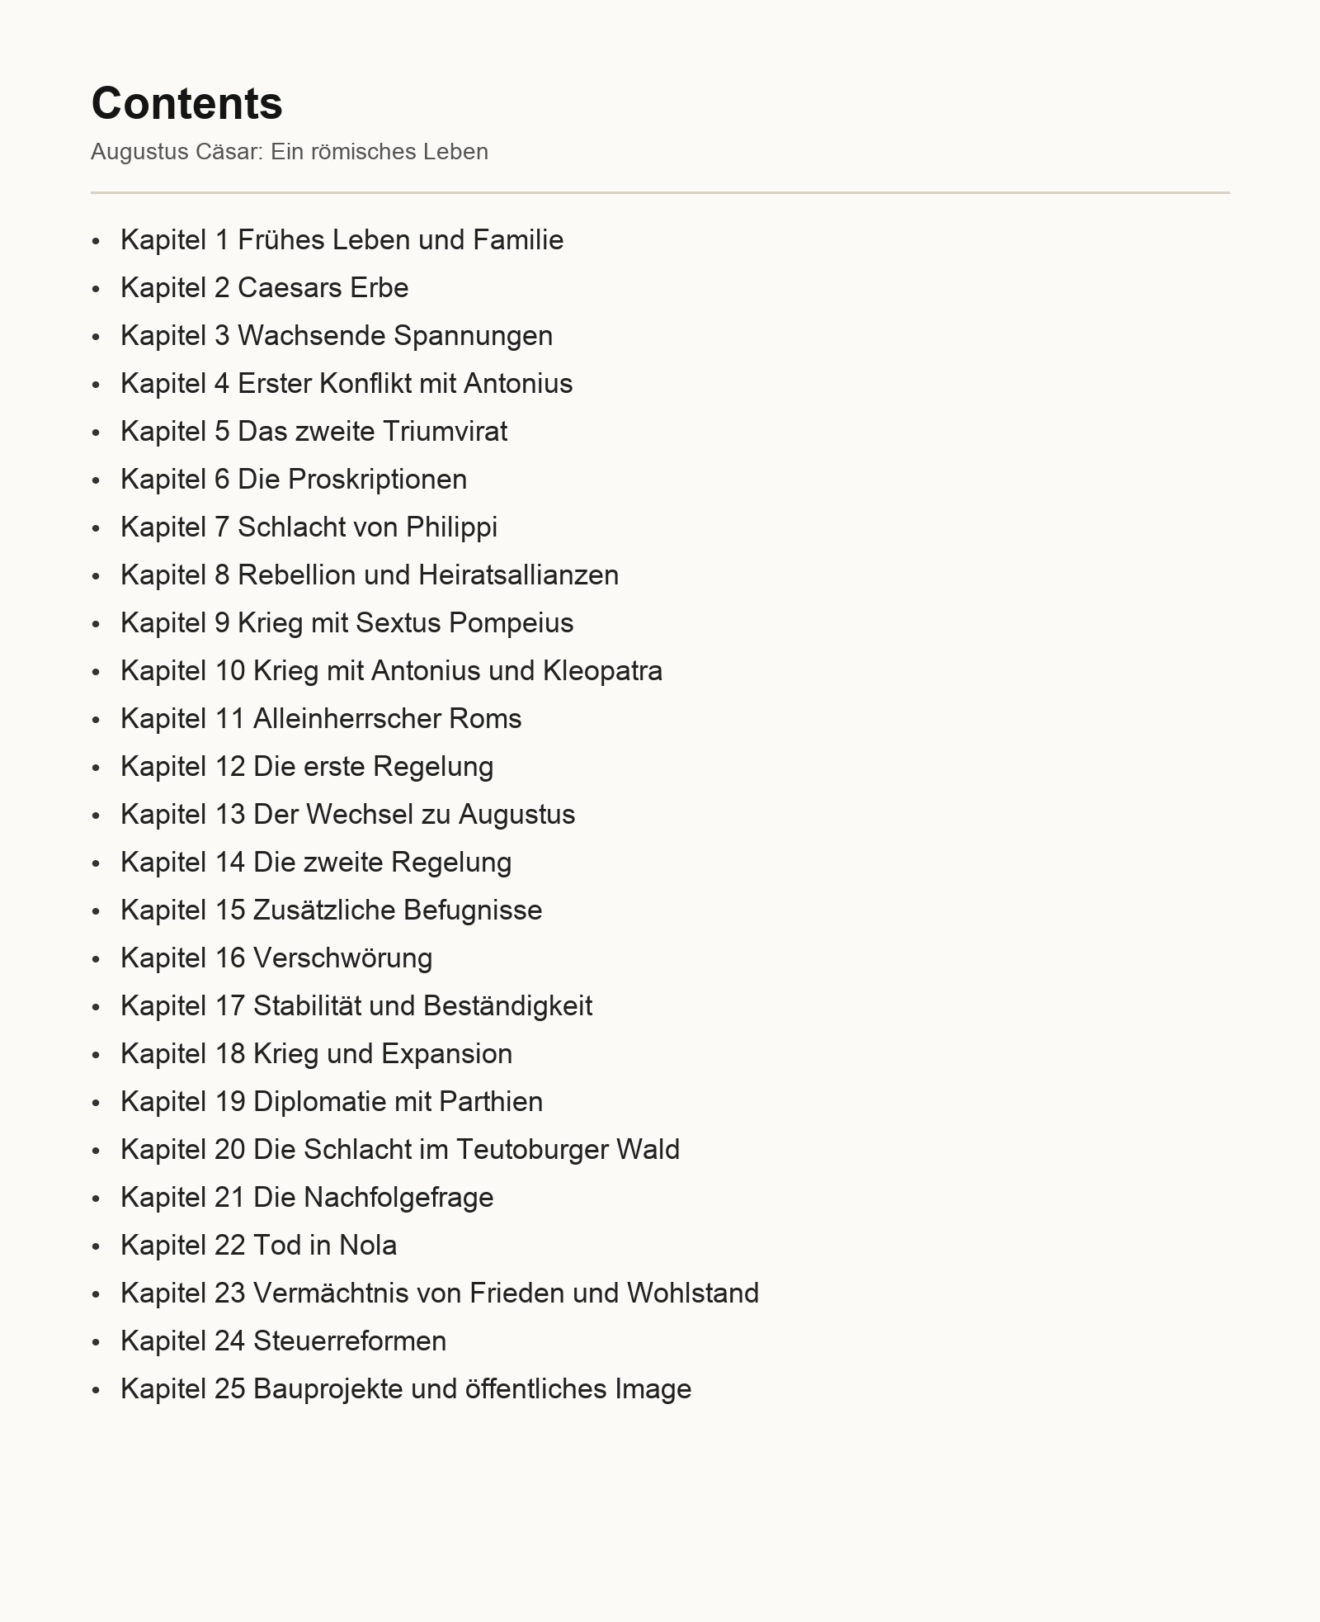This screenshot has height=1622, width=1320.
Task: Open Kapitel 1 Frühes Leben und Familie
Action: pyautogui.click(x=342, y=240)
